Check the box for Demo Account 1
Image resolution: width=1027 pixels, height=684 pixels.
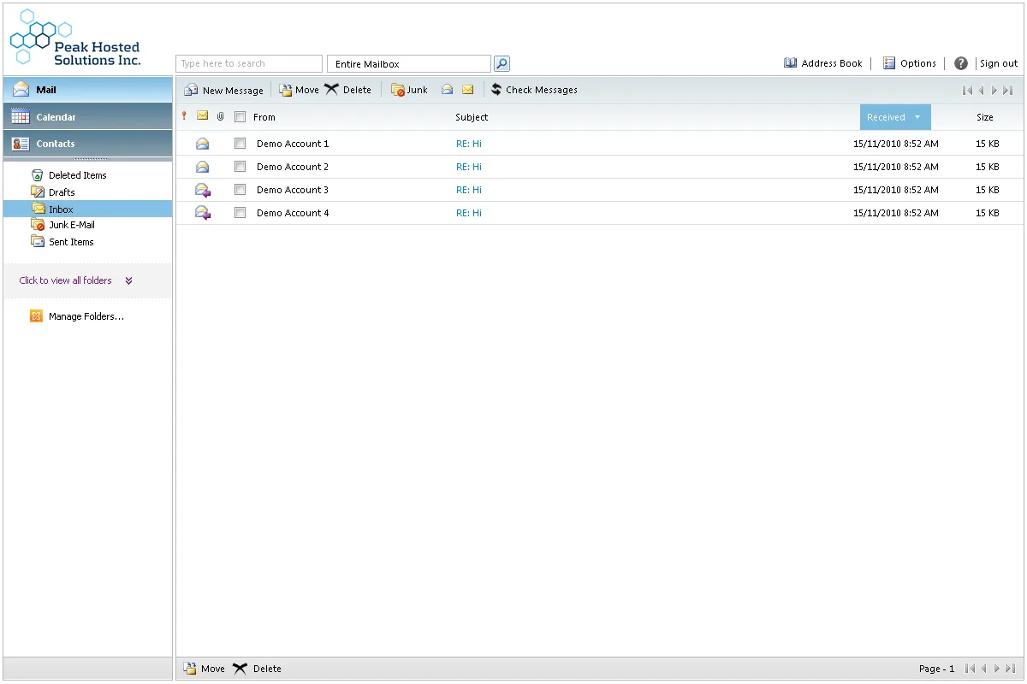point(240,144)
